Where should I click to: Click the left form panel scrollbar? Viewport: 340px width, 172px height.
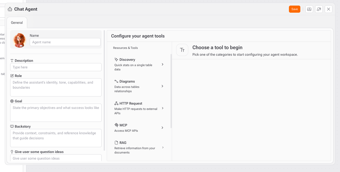click(104, 90)
